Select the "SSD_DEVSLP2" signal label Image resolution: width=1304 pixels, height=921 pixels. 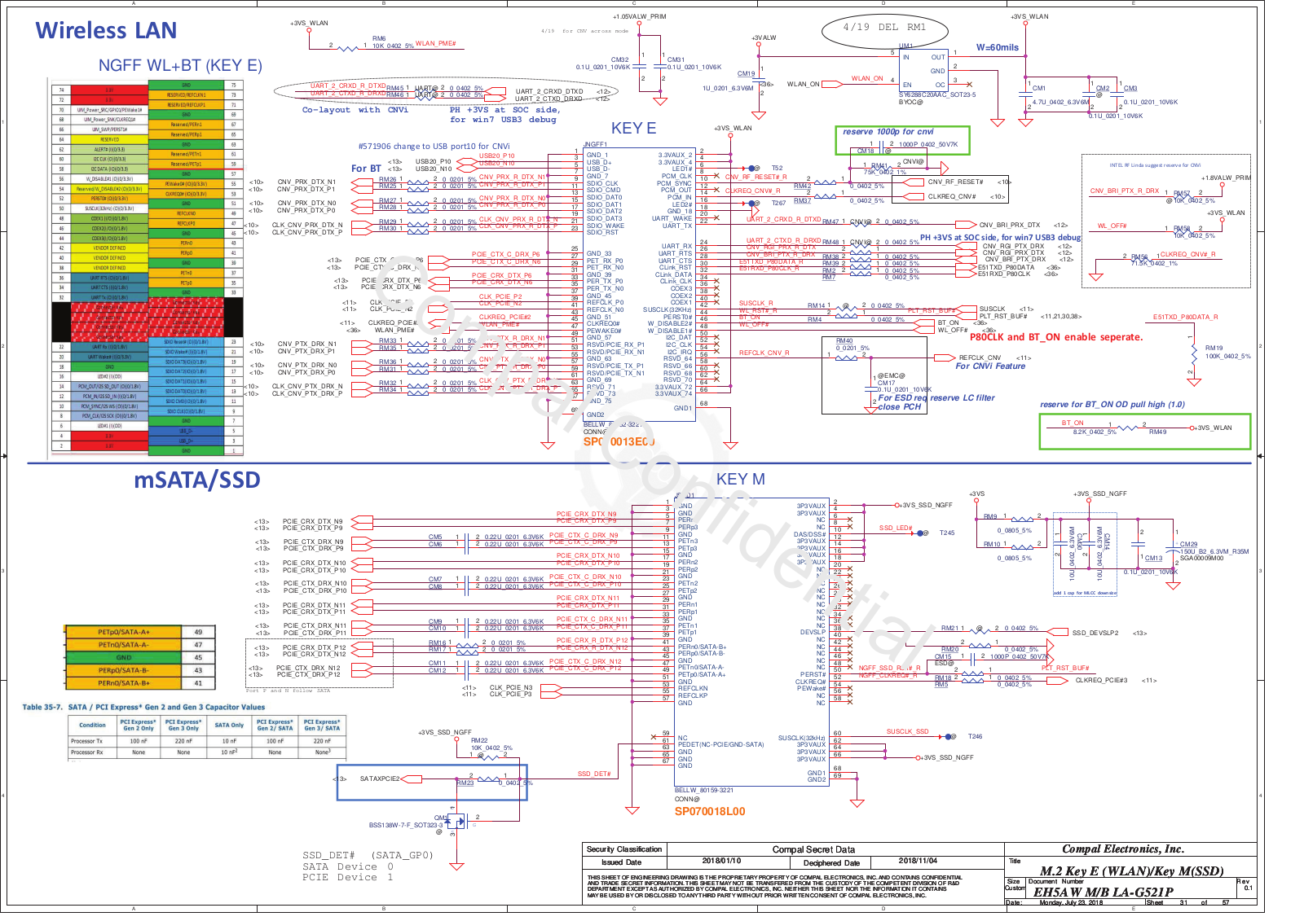(1095, 634)
